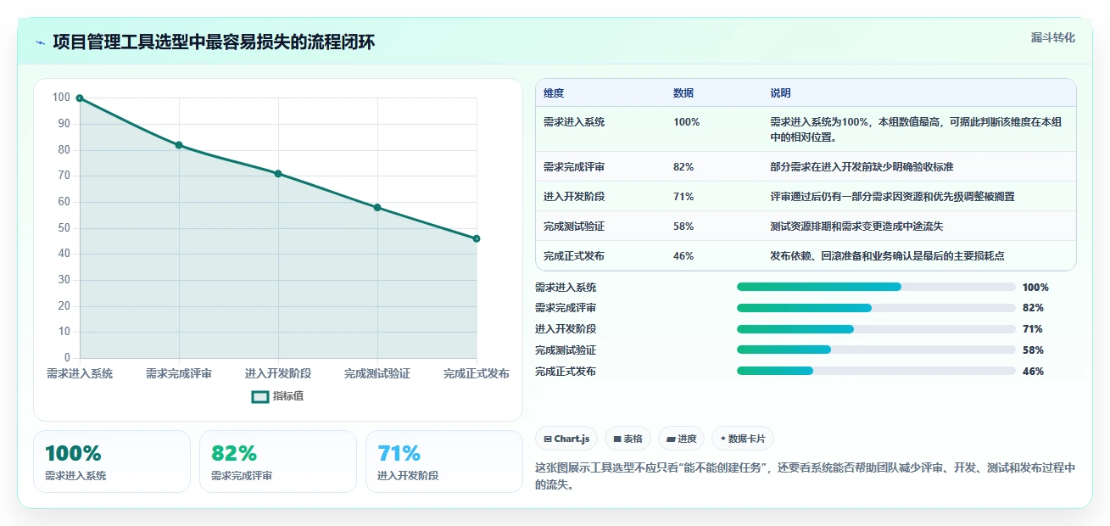
Task: Click the 71% value in the table
Action: [x=683, y=197]
